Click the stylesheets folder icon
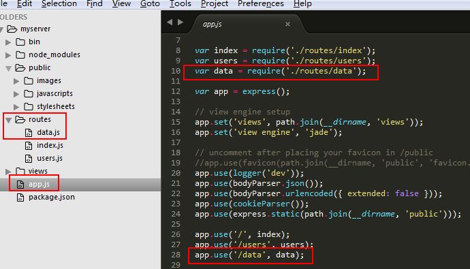The height and width of the screenshot is (269, 470). pyautogui.click(x=29, y=106)
